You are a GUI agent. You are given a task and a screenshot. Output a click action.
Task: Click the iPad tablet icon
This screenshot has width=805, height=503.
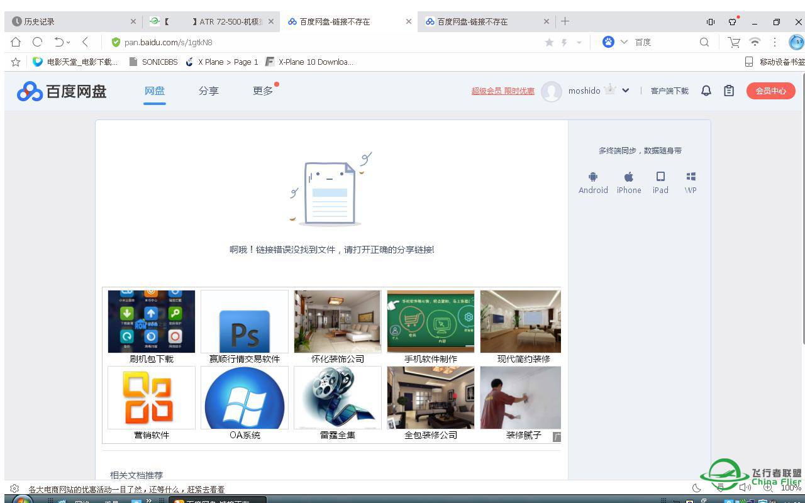(x=660, y=177)
